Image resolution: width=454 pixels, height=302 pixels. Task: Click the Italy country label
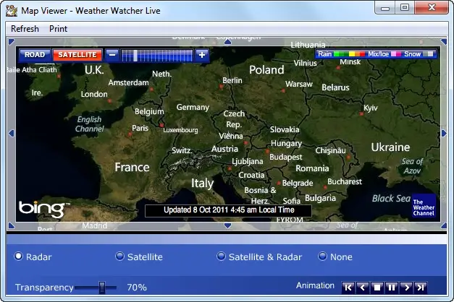tap(203, 184)
